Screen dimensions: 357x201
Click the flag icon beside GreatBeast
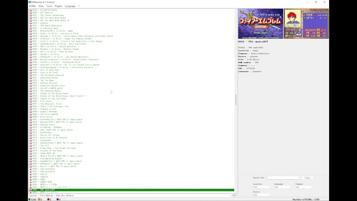(30, 140)
